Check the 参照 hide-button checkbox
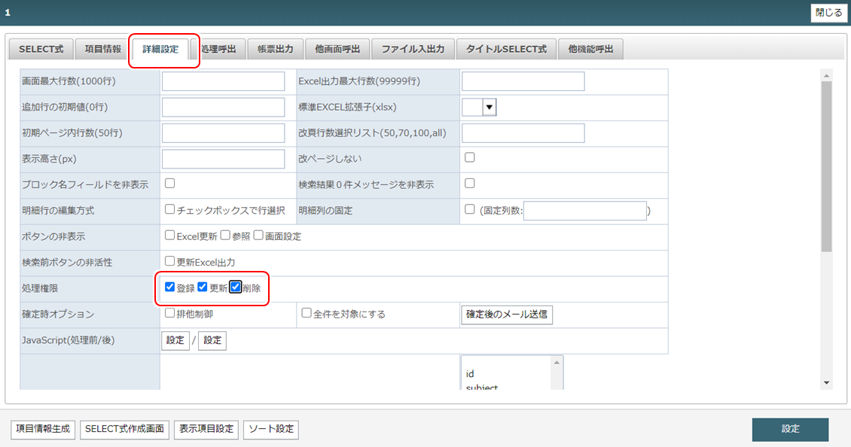 tap(225, 236)
